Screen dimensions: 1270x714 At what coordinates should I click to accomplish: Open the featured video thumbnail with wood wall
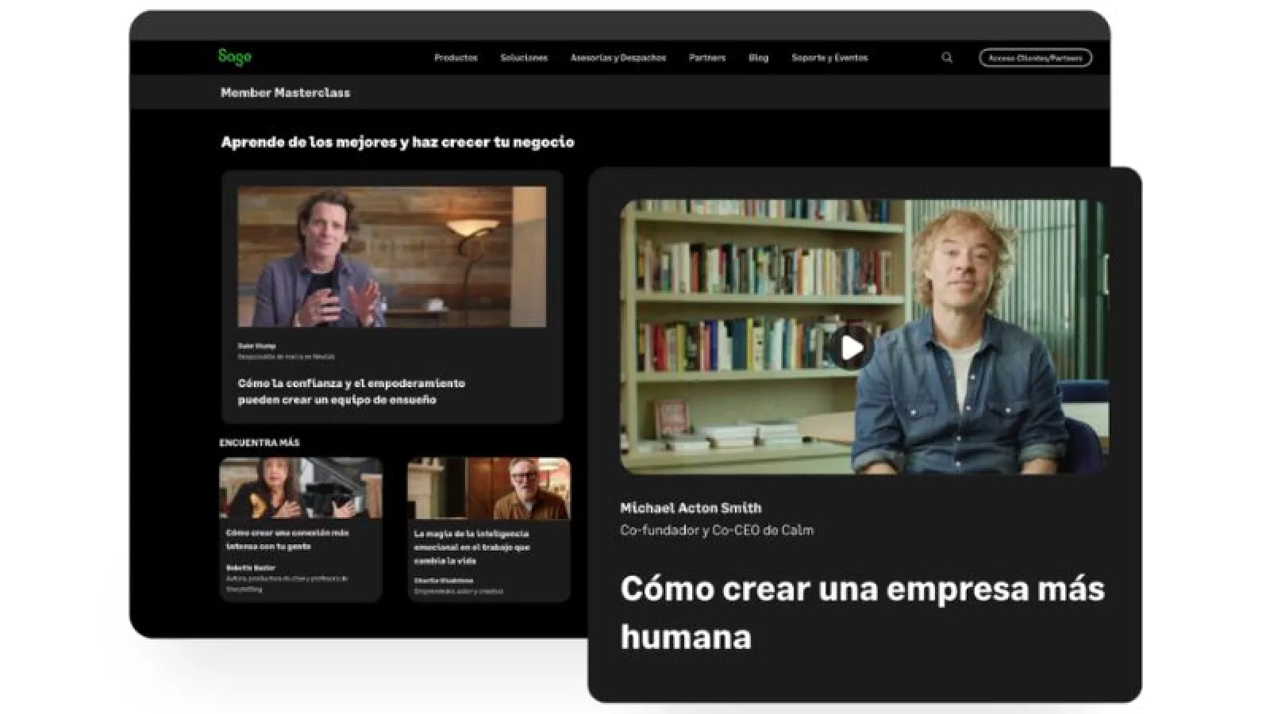pos(391,256)
